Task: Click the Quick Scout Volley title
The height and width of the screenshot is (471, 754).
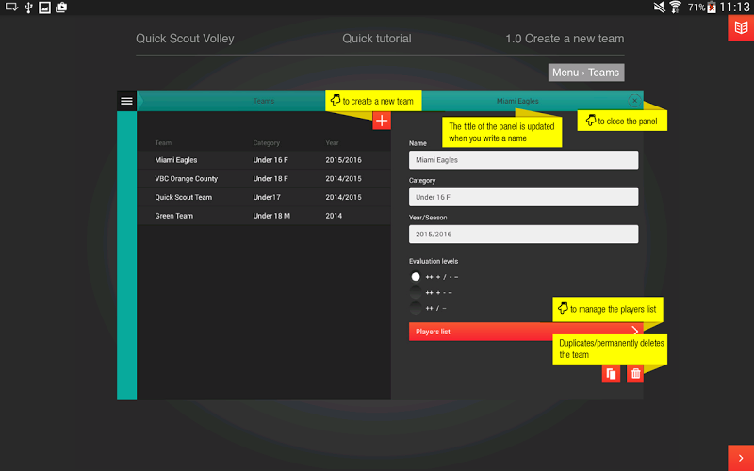Action: point(185,39)
